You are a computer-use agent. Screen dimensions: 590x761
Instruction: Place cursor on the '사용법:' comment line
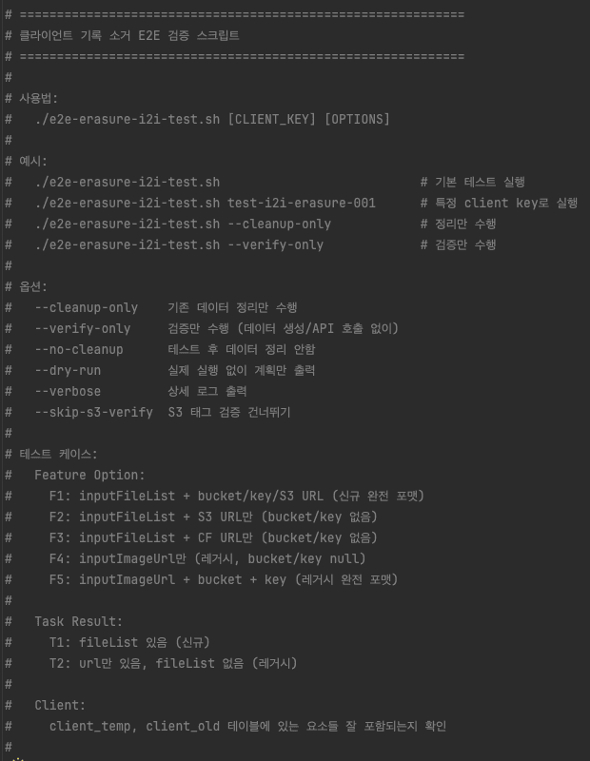click(x=39, y=99)
